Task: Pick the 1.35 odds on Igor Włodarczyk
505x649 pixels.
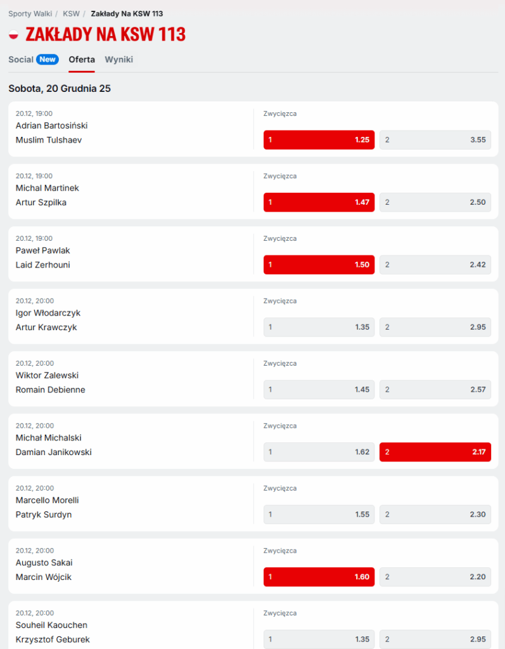Action: [x=319, y=327]
